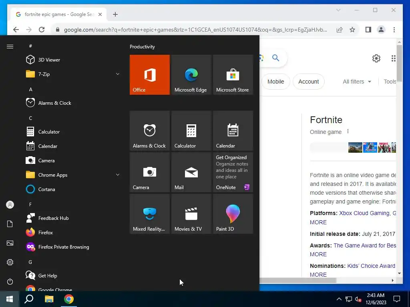Launch the Mail tile

pyautogui.click(x=191, y=172)
